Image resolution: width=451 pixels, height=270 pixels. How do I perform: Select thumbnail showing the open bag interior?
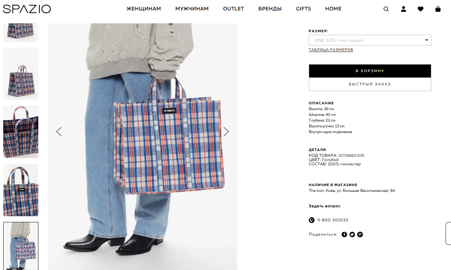click(x=21, y=132)
